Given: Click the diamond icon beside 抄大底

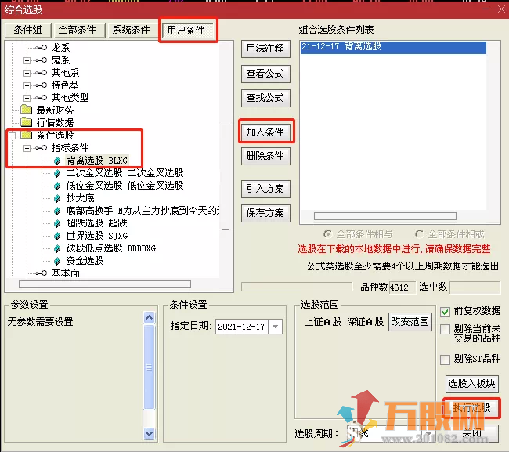Looking at the screenshot, I should point(57,198).
